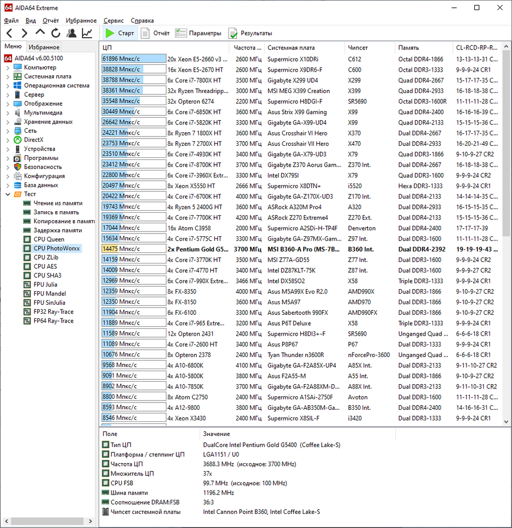Expand the Системная плата node

point(7,76)
